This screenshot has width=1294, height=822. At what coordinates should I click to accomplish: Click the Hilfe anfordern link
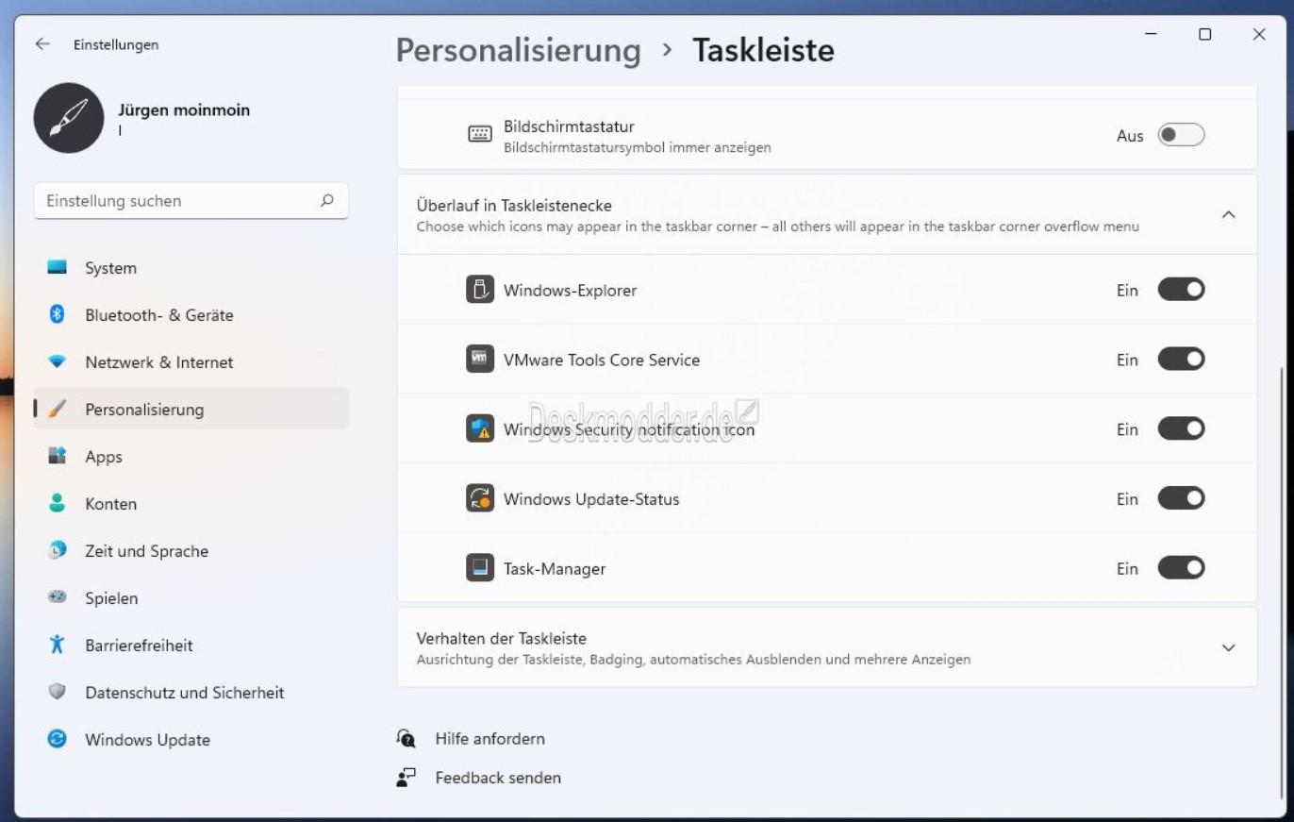[x=489, y=739]
